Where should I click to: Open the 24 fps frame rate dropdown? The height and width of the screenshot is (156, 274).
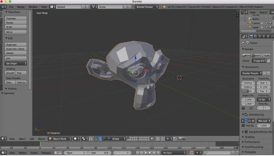coord(264,99)
